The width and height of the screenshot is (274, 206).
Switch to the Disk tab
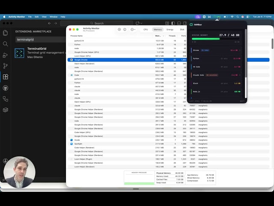182,30
